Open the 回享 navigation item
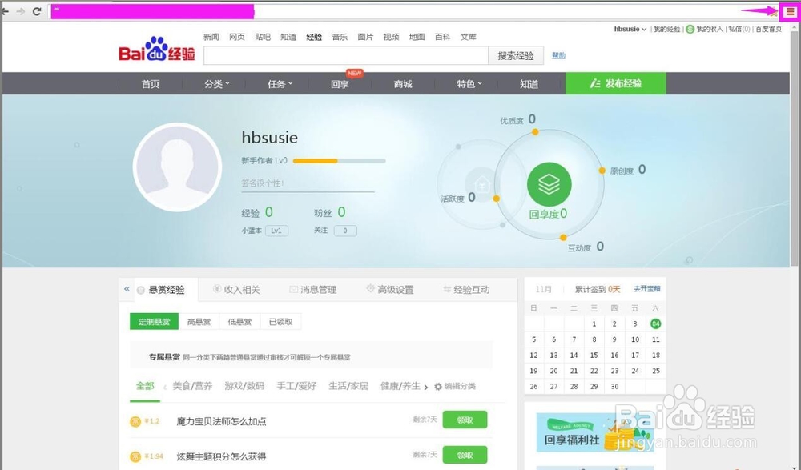 [340, 84]
